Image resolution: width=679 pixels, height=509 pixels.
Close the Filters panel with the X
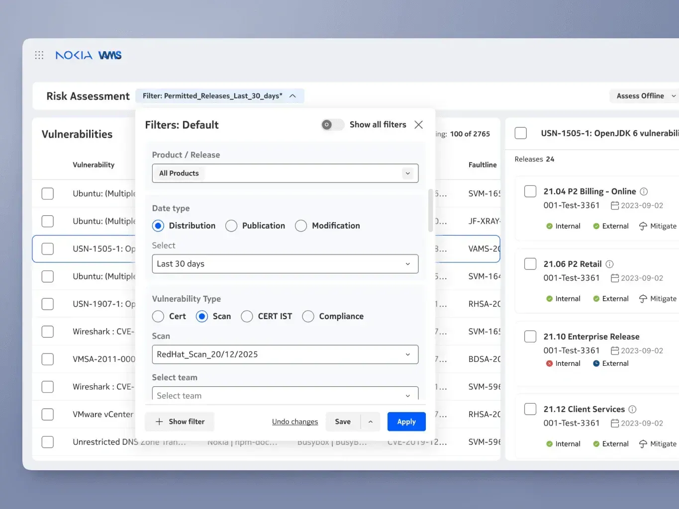(x=419, y=125)
